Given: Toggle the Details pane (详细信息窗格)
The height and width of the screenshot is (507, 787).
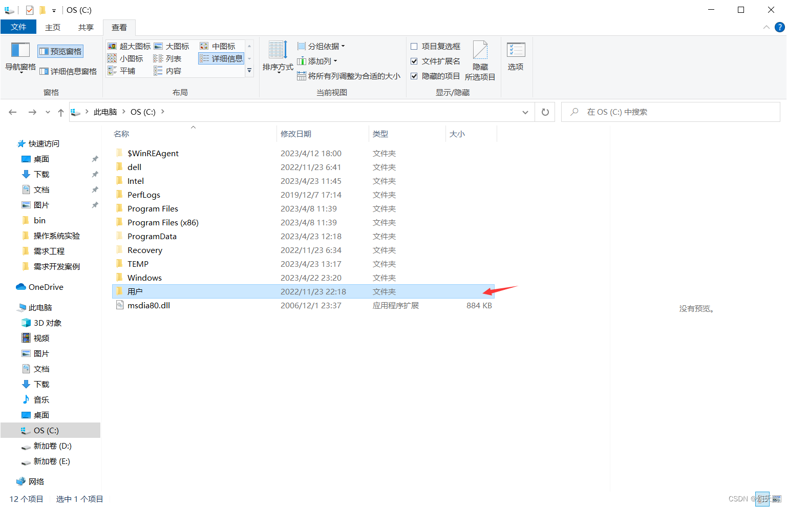Looking at the screenshot, I should 68,71.
